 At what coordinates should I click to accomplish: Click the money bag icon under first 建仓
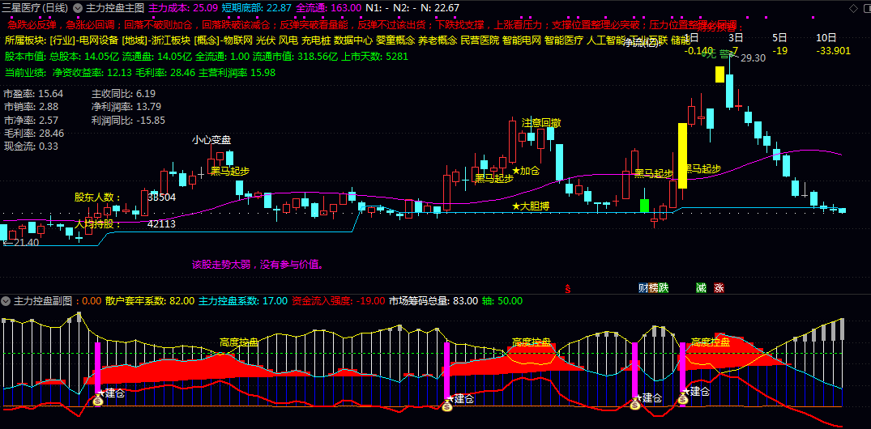pos(98,401)
